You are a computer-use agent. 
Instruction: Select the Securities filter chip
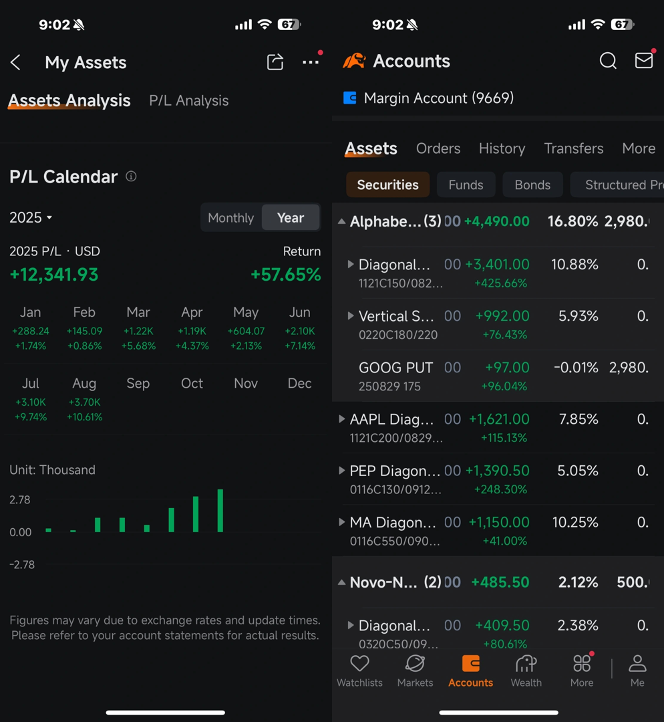click(x=388, y=185)
